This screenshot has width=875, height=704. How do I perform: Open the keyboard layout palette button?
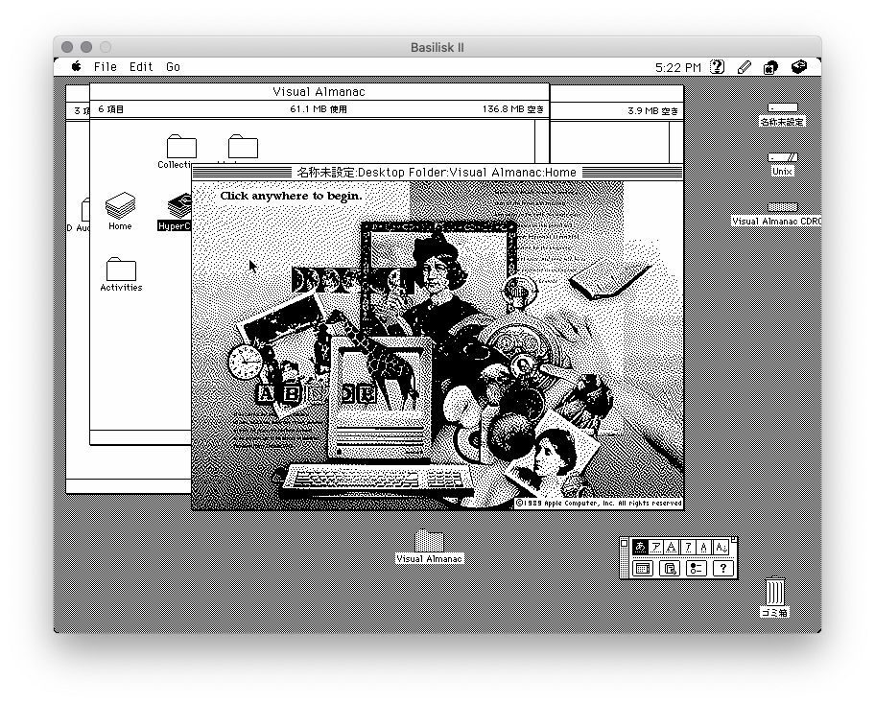coord(642,569)
